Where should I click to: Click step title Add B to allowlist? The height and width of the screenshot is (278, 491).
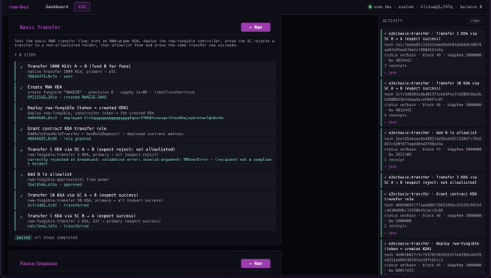click(x=49, y=174)
